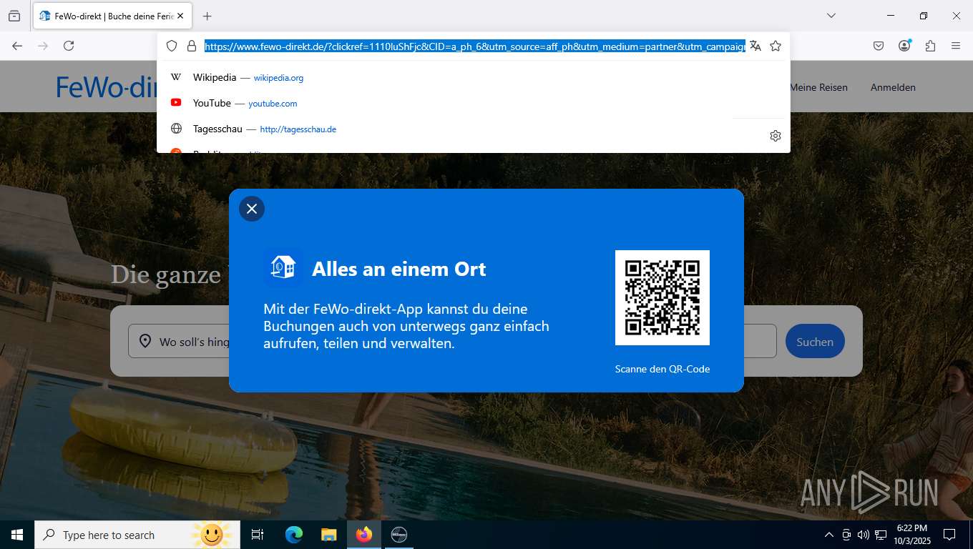The image size is (973, 549).
Task: Open search settings gear in URL dropdown
Action: coord(776,136)
